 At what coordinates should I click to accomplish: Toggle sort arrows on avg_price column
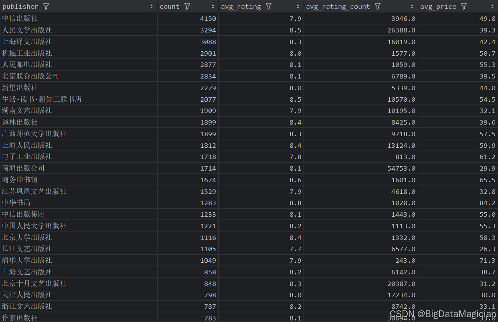pyautogui.click(x=492, y=6)
